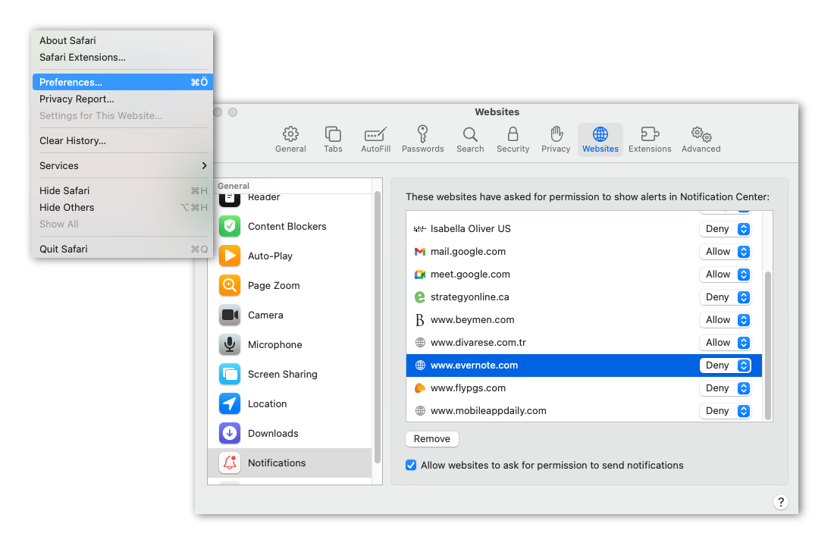Open permission dropdown for www.evernote.com
Image resolution: width=834 pixels, height=546 pixels.
[725, 366]
